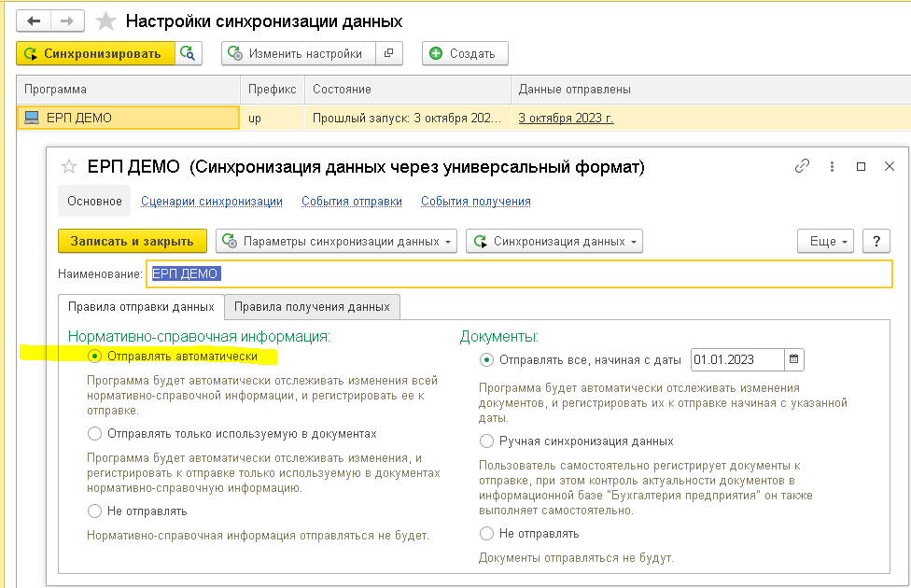Screen dimensions: 911x588
Task: Open the 'Сценарии синхронизации' section
Action: point(212,201)
